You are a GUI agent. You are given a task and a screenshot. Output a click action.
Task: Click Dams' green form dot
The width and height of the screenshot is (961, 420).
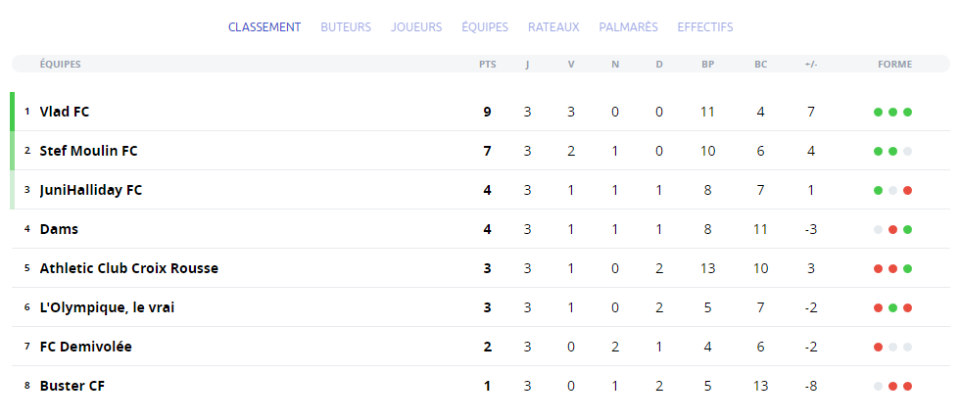coord(908,230)
